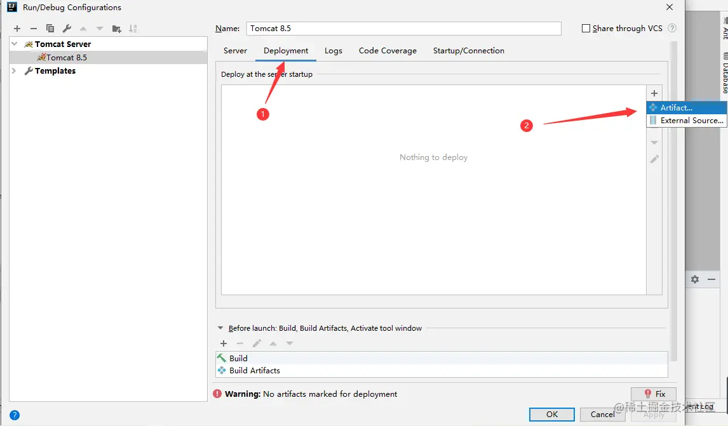Move before-launch task down arrow
The height and width of the screenshot is (426, 728).
tap(290, 343)
